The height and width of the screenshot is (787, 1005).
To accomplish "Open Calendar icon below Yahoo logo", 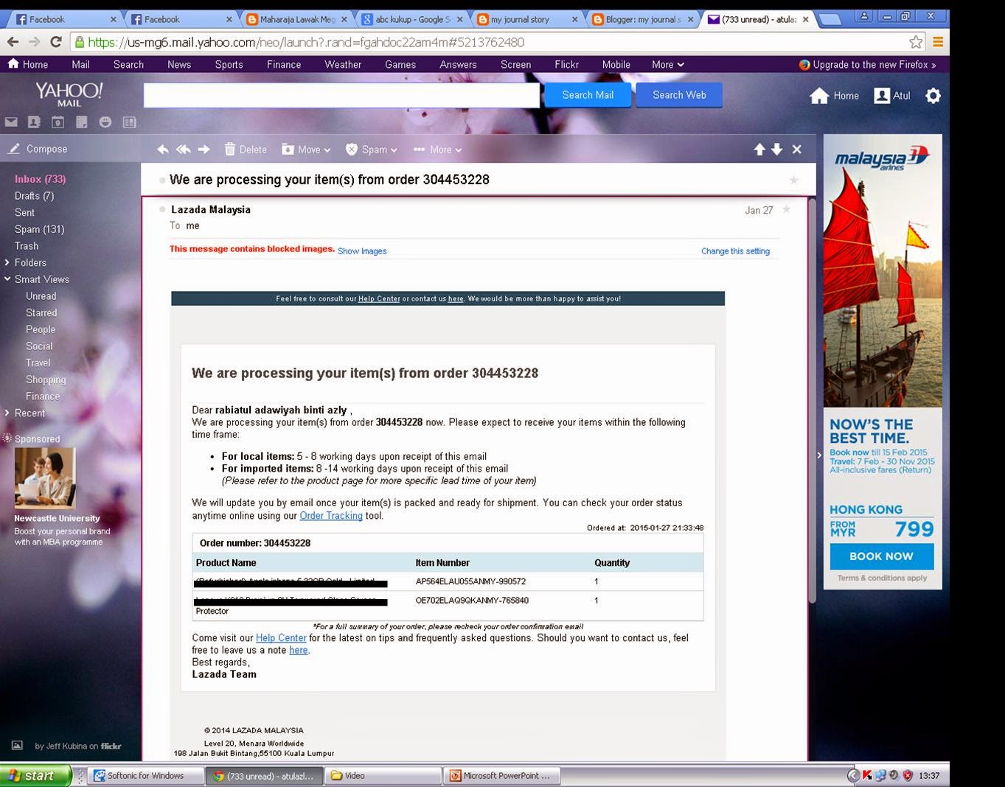I will point(58,122).
